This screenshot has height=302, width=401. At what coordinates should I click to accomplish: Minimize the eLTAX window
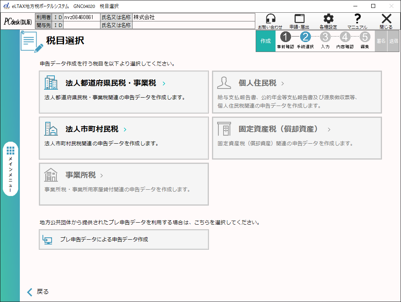(x=355, y=6)
